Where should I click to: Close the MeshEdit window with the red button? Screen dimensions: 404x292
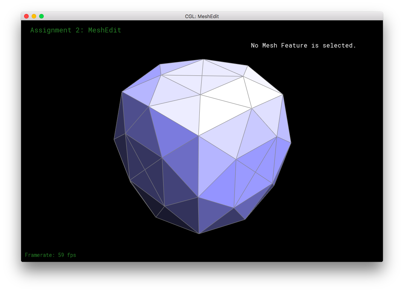(26, 16)
